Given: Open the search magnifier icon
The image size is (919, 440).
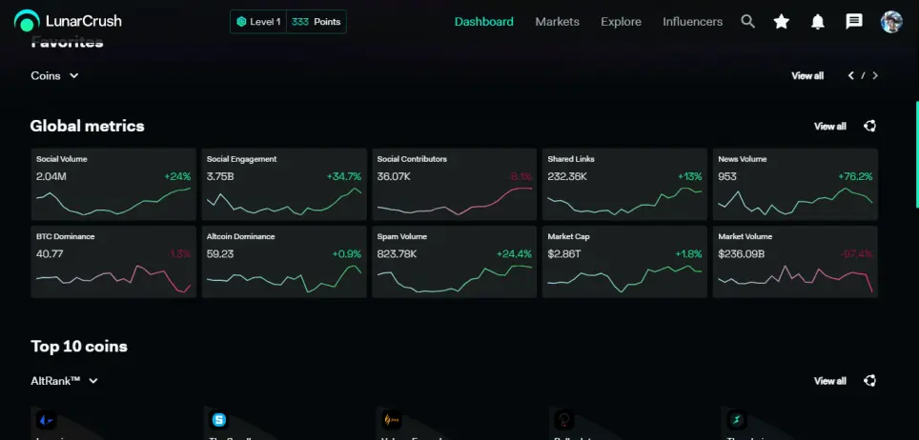Looking at the screenshot, I should point(747,22).
